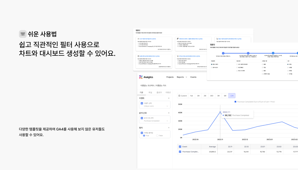Select the 30D range button
The height and width of the screenshot is (170, 298).
[212, 96]
